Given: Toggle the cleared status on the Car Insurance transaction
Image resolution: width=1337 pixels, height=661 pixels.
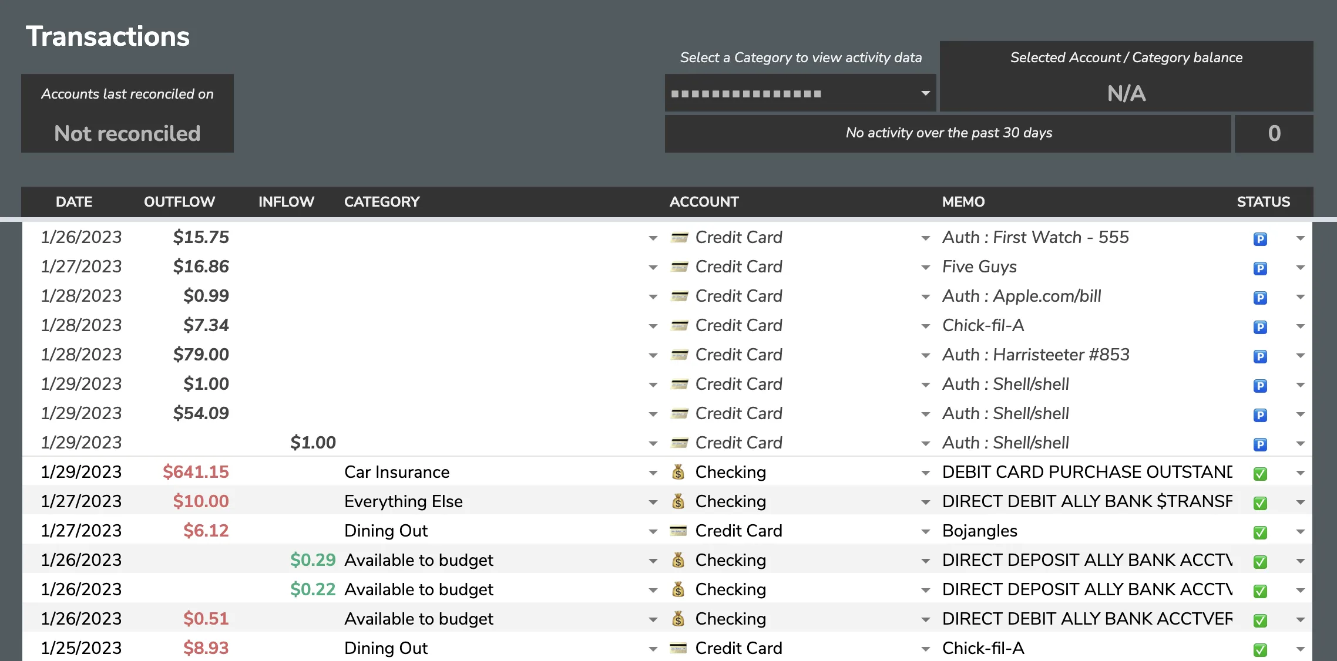Looking at the screenshot, I should coord(1260,473).
